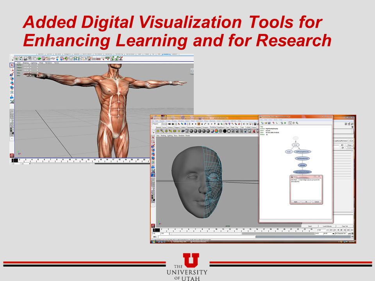Click the Focus button in Attribute Editor
The height and width of the screenshot is (281, 375).
coord(349,145)
